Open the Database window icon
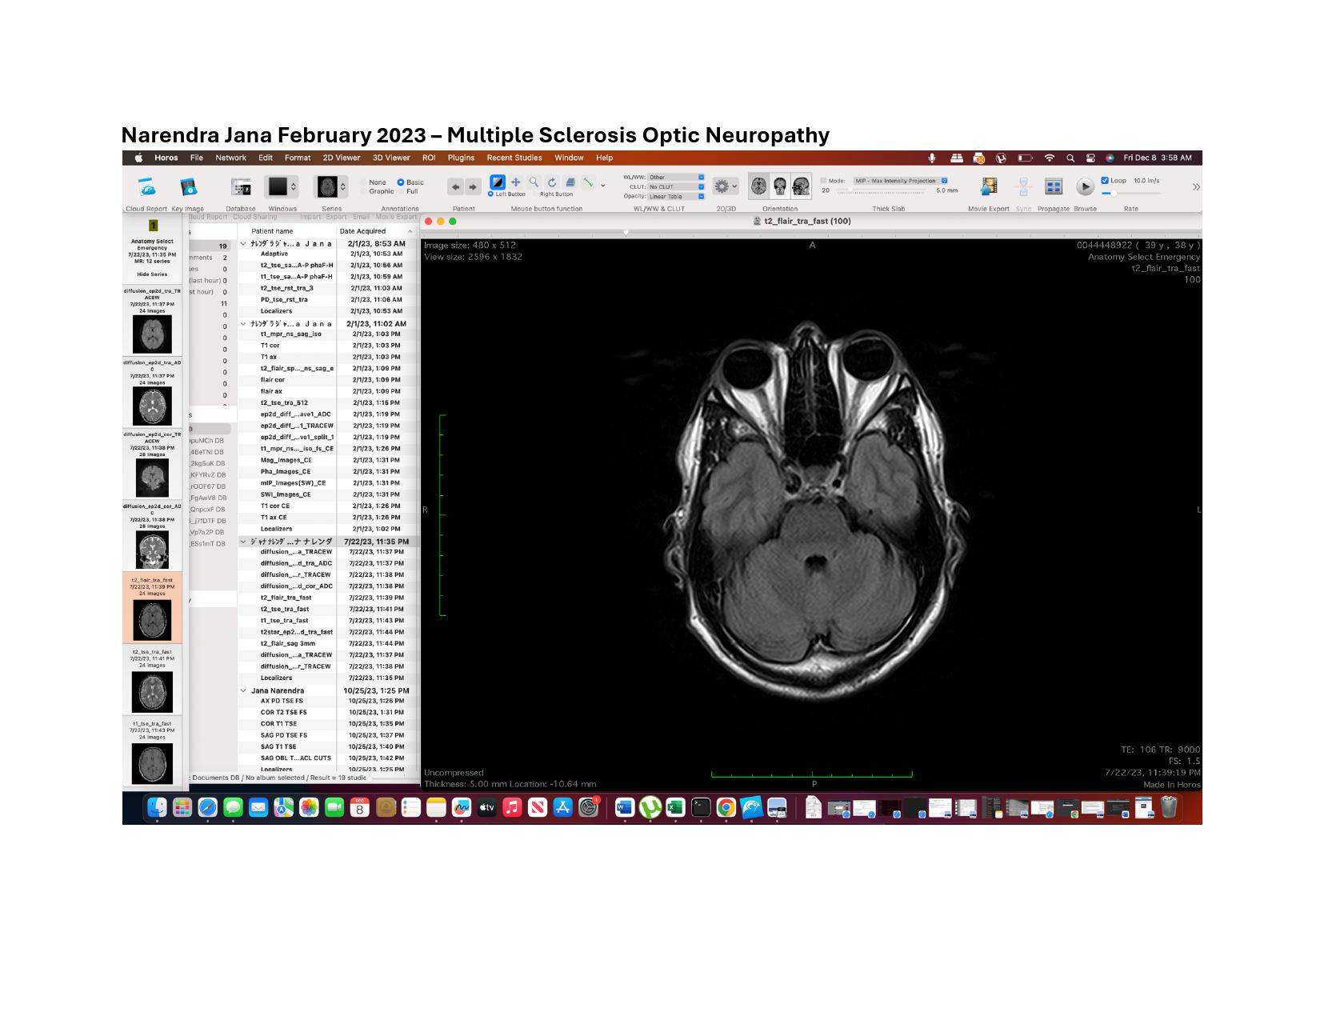This screenshot has height=1020, width=1320. point(240,187)
